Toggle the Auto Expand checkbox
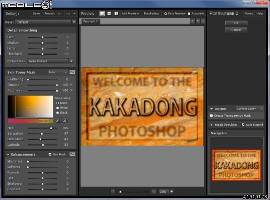Viewport: 270px width, 200px height. point(243,125)
